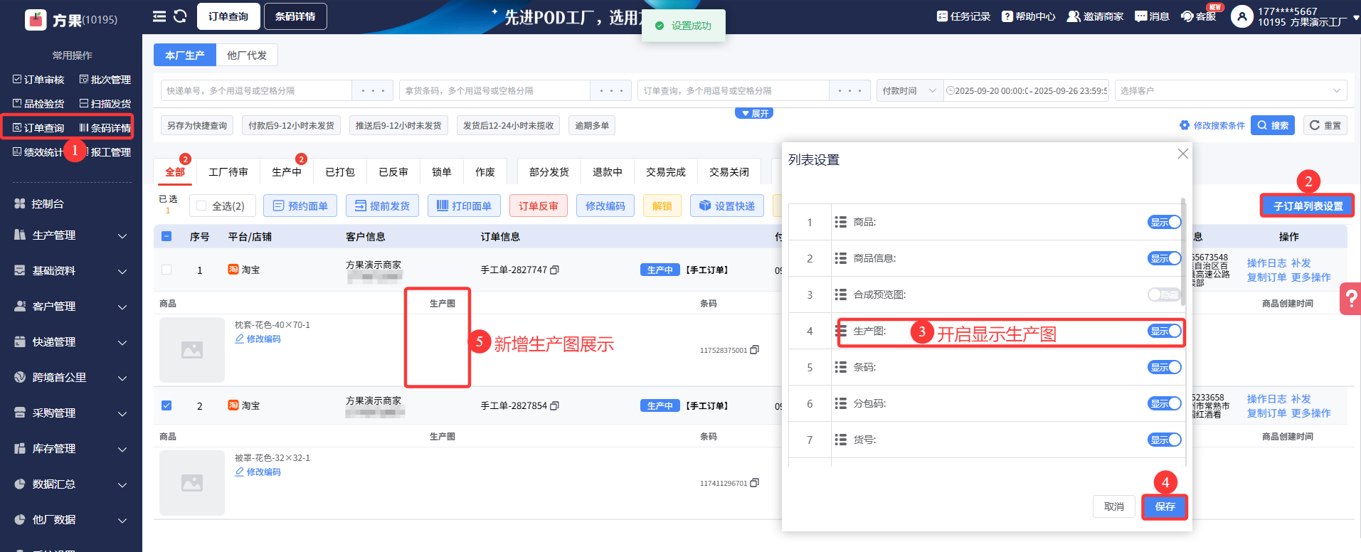The width and height of the screenshot is (1361, 552).
Task: Open the 帮助中心 help center
Action: tap(1028, 16)
